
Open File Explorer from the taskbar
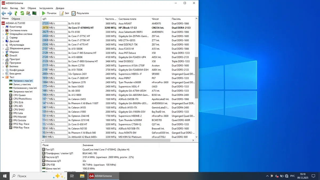tap(82, 176)
